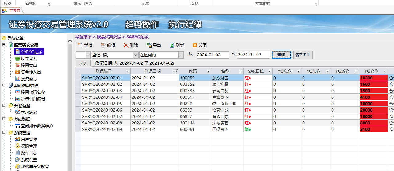Open the 代码 column filter arrow
Image resolution: width=394 pixels, height=171 pixels.
click(208, 71)
